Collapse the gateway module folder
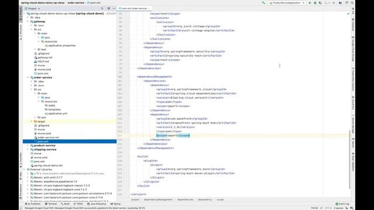Image resolution: width=374 pixels, height=210 pixels. pyautogui.click(x=28, y=22)
